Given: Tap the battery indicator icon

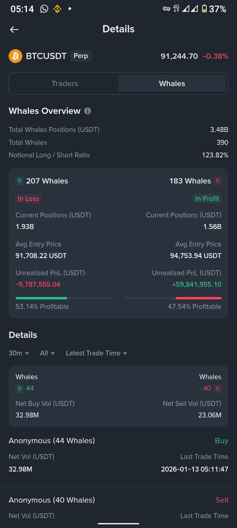Looking at the screenshot, I should pyautogui.click(x=204, y=9).
